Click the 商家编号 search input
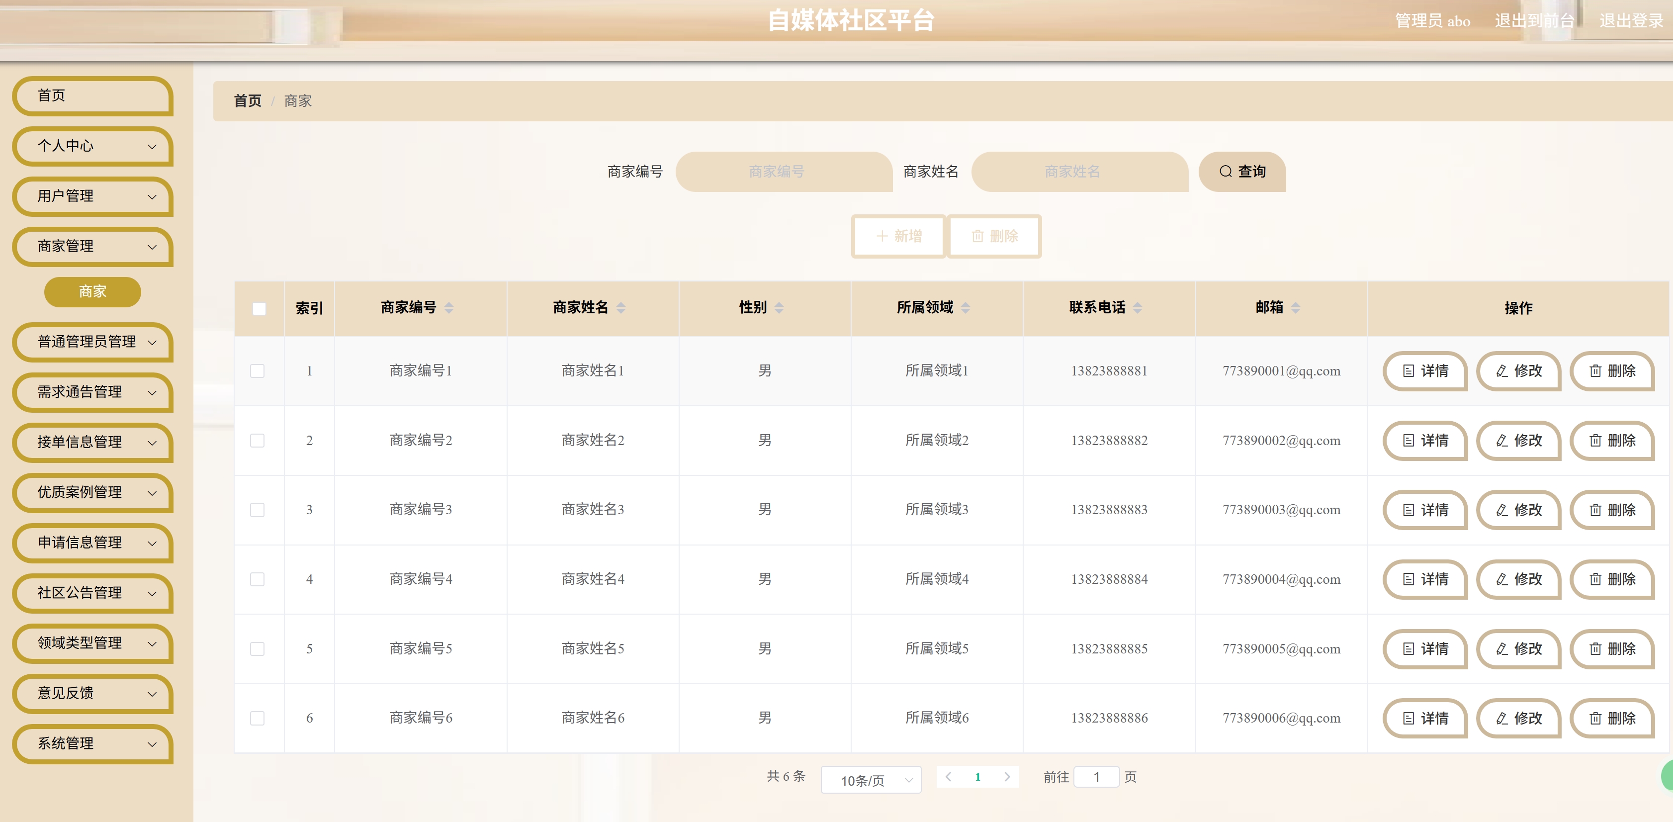Image resolution: width=1673 pixels, height=822 pixels. click(784, 172)
